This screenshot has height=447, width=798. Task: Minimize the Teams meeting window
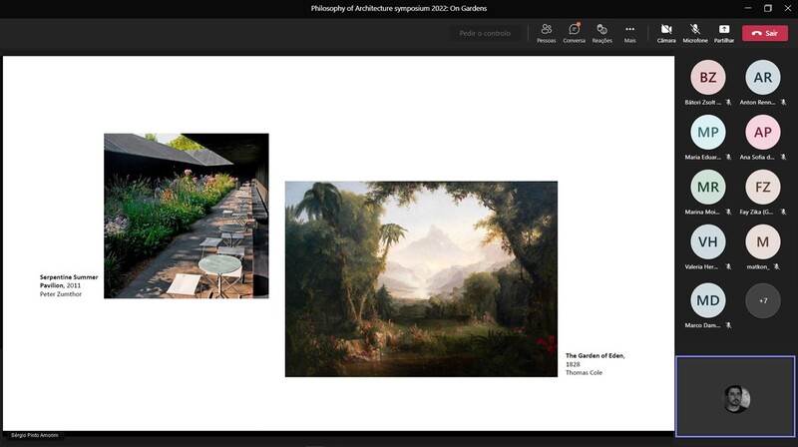[x=747, y=8]
